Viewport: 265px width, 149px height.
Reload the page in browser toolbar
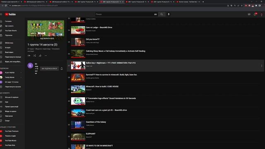click(6, 5)
